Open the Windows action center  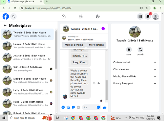tap(159, 118)
